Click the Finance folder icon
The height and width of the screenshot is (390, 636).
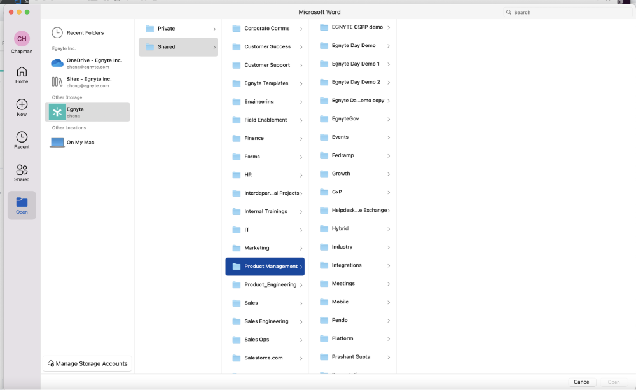click(237, 138)
